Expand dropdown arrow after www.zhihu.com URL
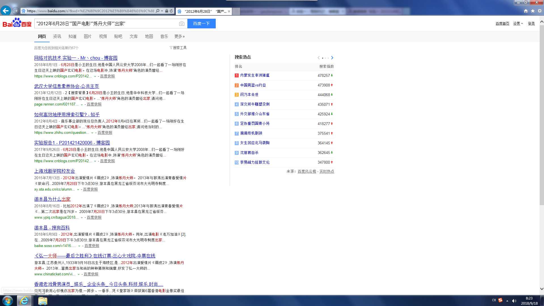This screenshot has height=306, width=544. [x=92, y=133]
